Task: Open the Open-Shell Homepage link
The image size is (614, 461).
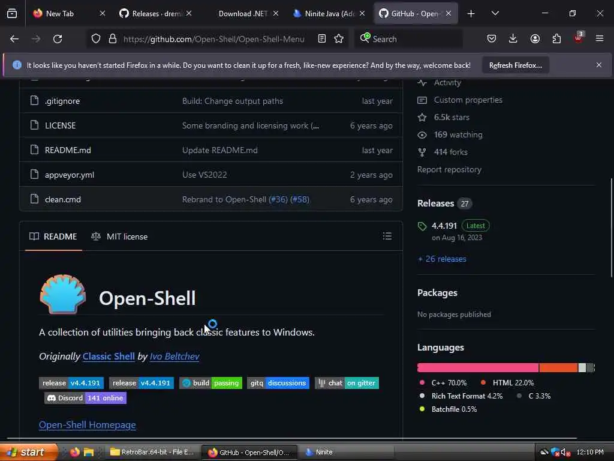Action: coord(88,425)
